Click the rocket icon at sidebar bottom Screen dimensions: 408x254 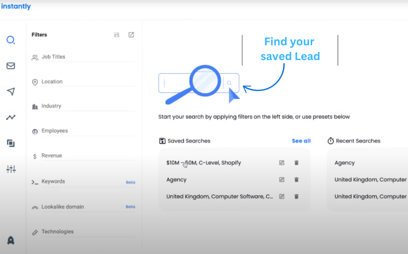pos(11,240)
